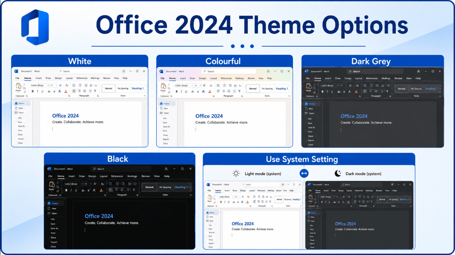Toggle Underline in the White theme ribbon
Image resolution: width=455 pixels, height=255 pixels.
42,92
